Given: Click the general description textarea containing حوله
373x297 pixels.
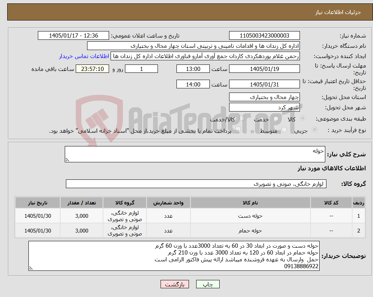Looking at the screenshot, I should [195, 154].
